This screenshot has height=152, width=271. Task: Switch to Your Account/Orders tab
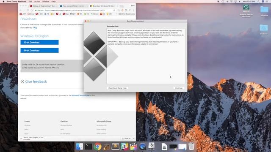click(74, 6)
